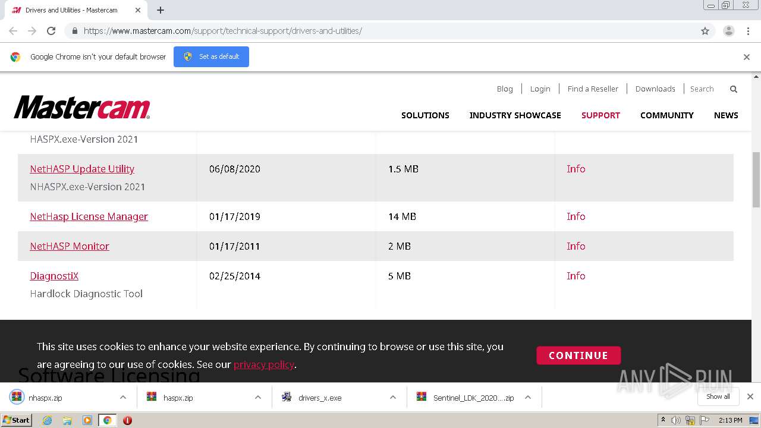Viewport: 761px width, 428px height.
Task: Click the network tray icon
Action: click(690, 420)
